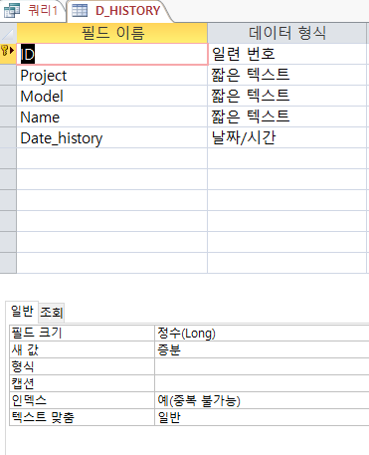Select the Name field name cell

tap(112, 116)
